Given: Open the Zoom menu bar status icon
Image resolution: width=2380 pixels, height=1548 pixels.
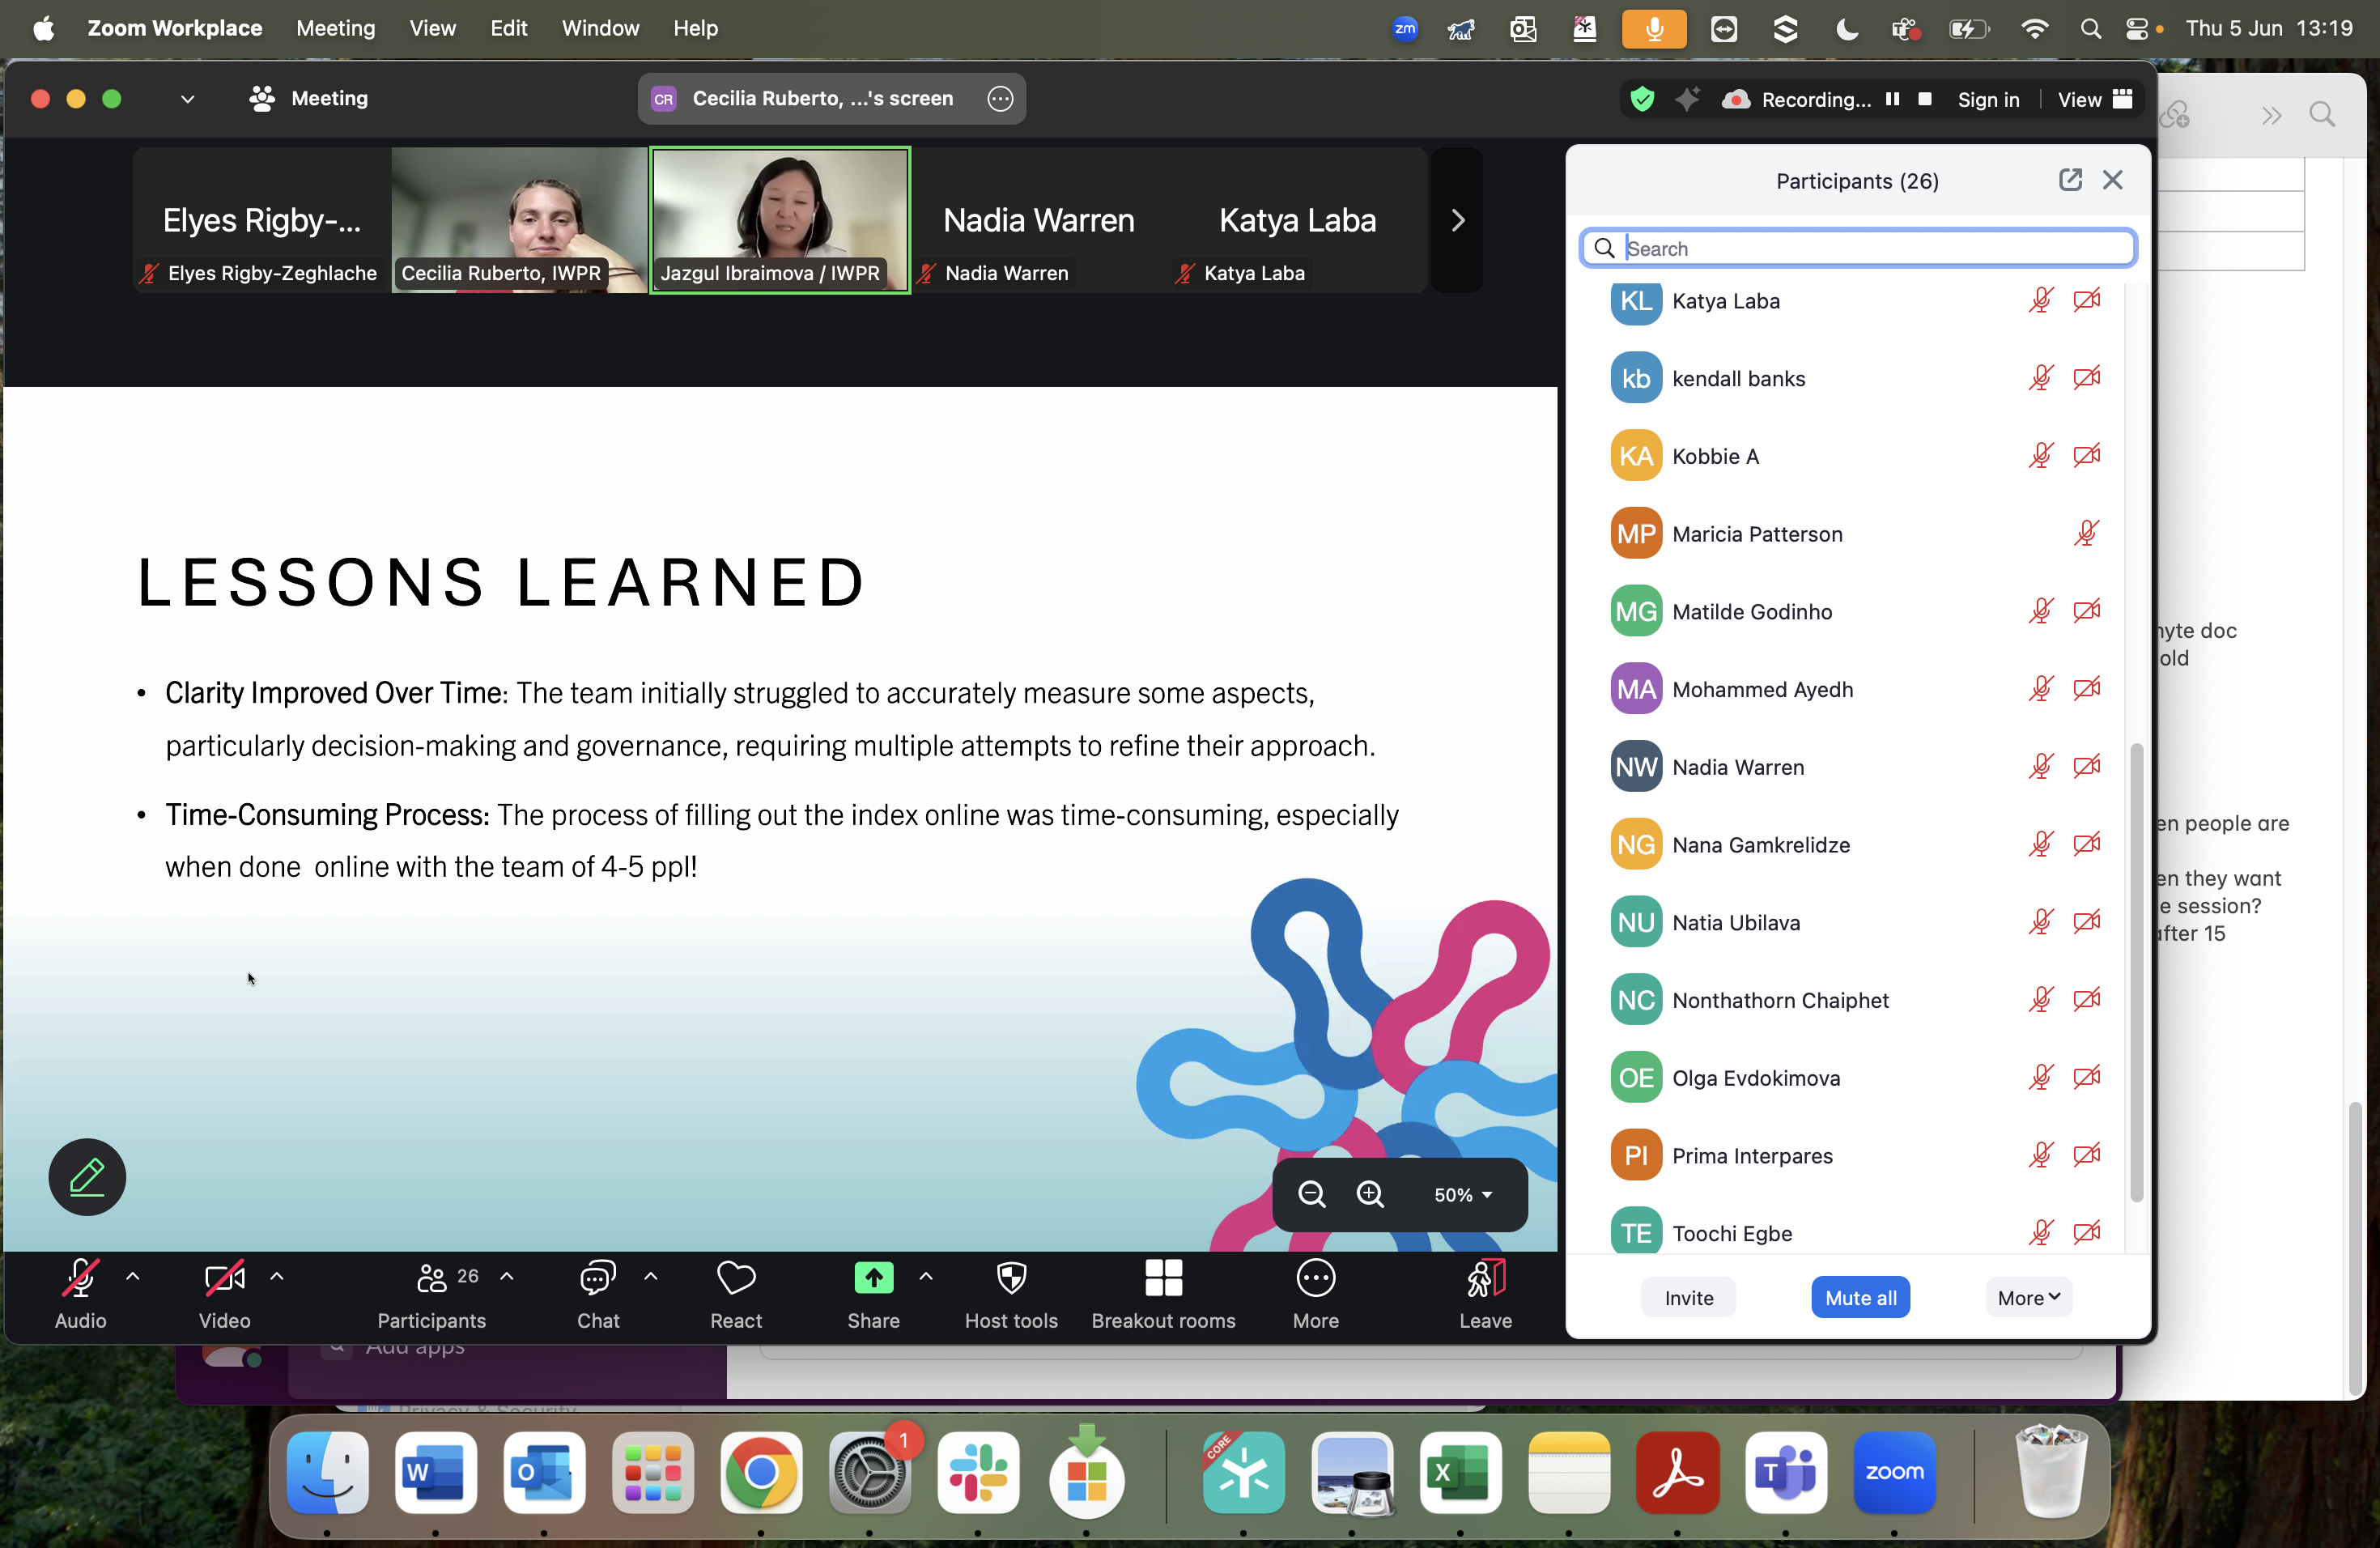Looking at the screenshot, I should pyautogui.click(x=1405, y=28).
